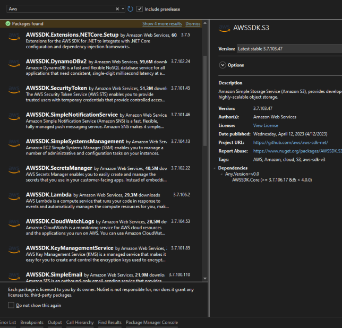The height and width of the screenshot is (328, 342).
Task: Click the package list scrollbar thumb
Action: 205,101
